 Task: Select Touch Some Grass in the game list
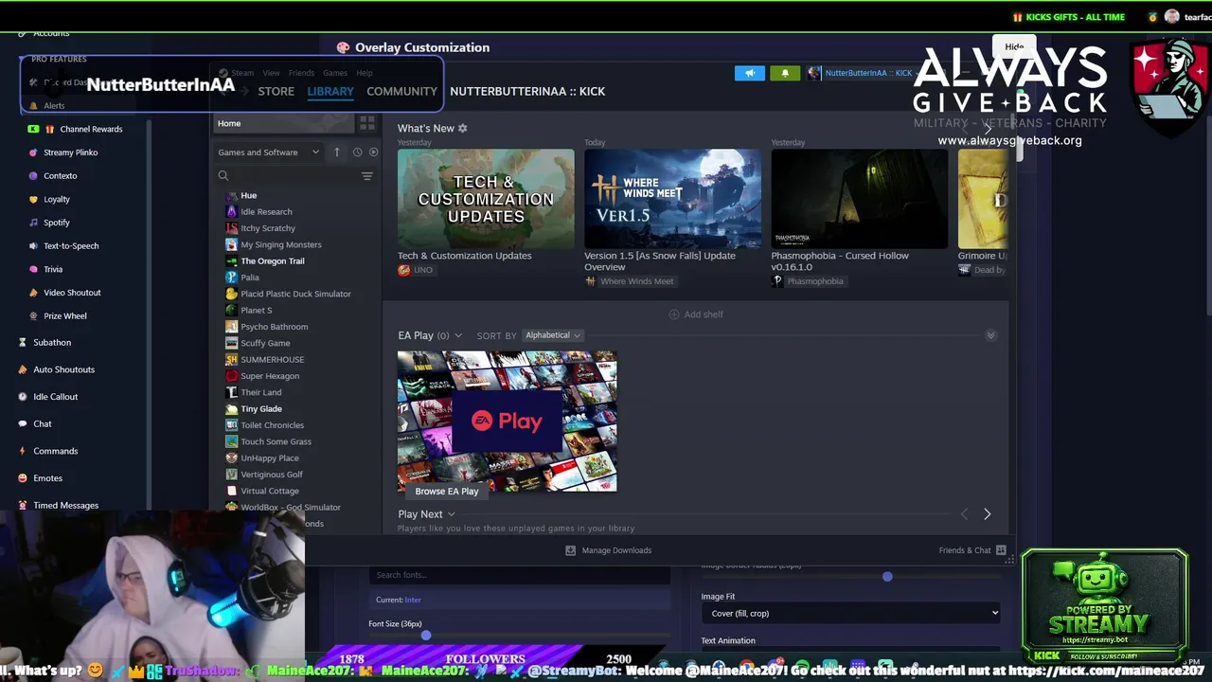point(276,441)
